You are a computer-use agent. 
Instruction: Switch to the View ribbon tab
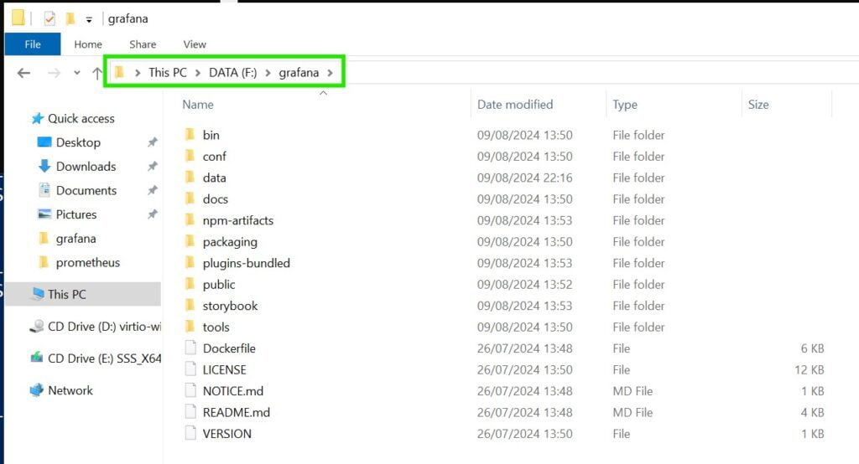195,44
